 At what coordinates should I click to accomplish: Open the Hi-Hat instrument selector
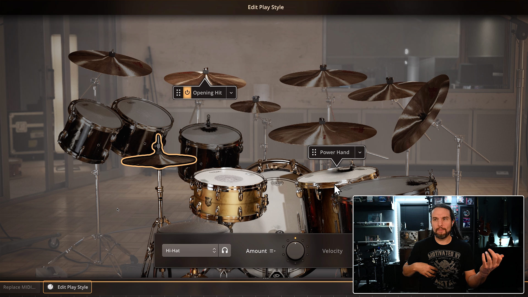(x=190, y=251)
